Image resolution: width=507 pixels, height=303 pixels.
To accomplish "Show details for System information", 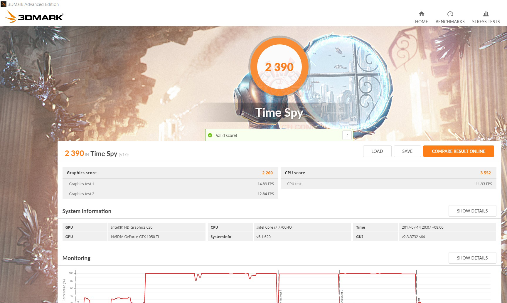I will pyautogui.click(x=472, y=211).
